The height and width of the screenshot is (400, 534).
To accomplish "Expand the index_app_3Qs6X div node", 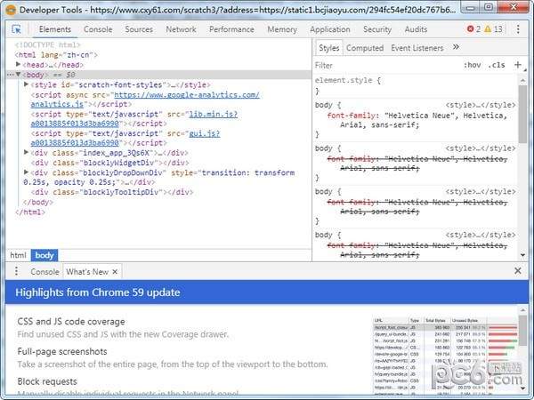I will [27, 153].
